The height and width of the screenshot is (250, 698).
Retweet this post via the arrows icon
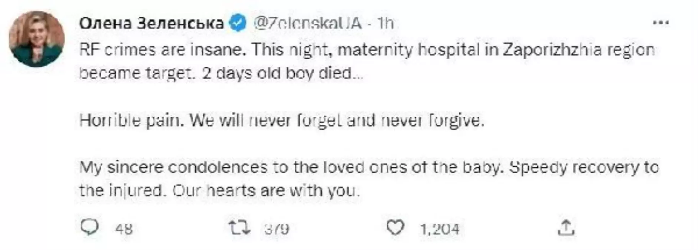point(239,227)
